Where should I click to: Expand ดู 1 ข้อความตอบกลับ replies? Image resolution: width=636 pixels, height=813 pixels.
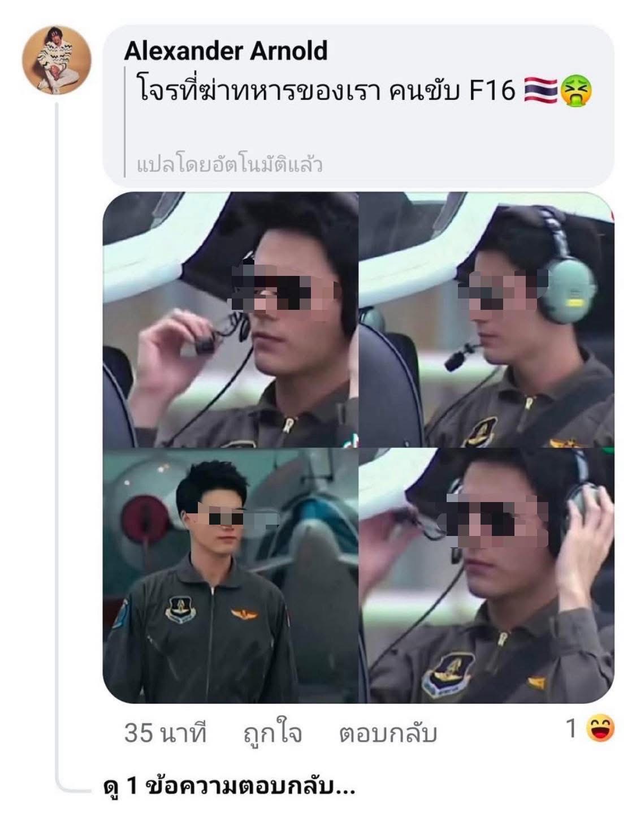[x=230, y=786]
